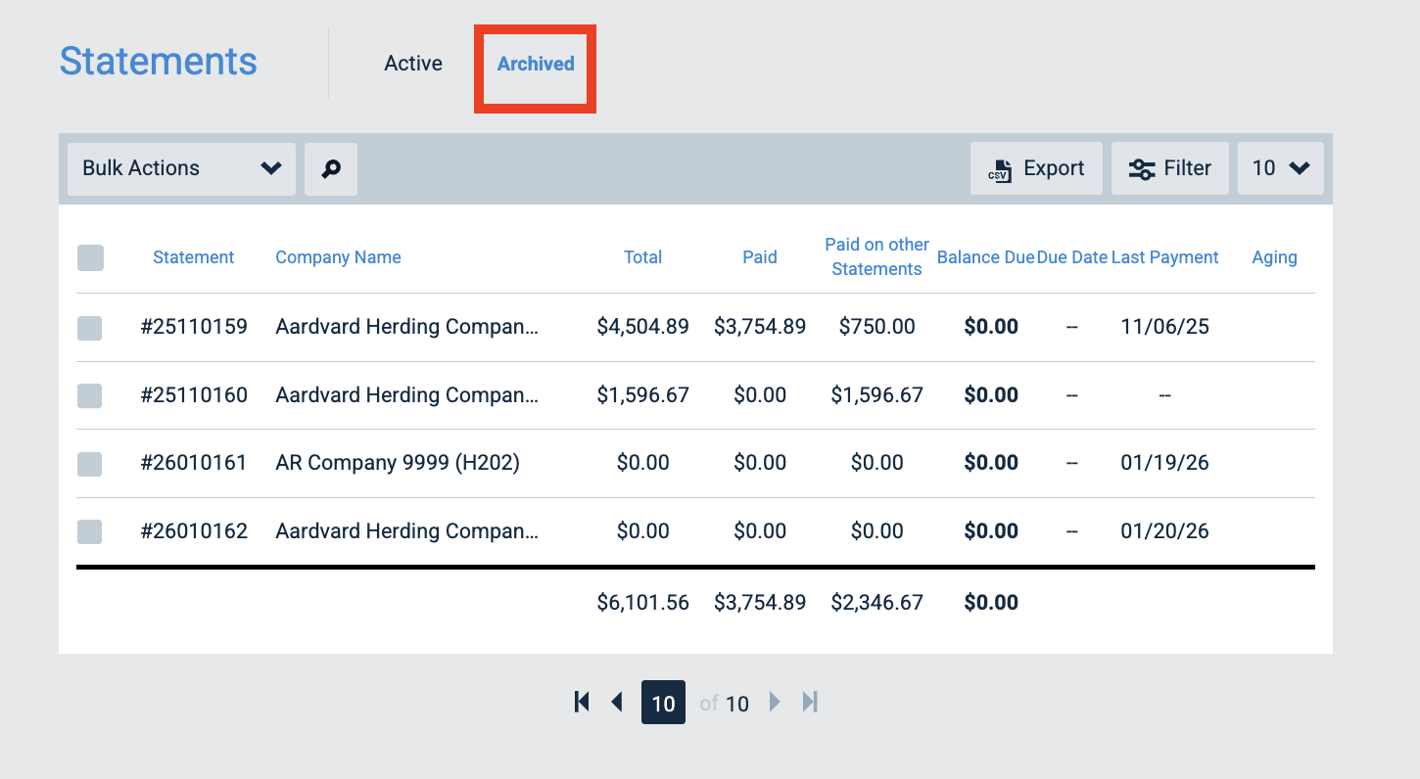Open statement #26010162
The image size is (1420, 779).
tap(194, 531)
